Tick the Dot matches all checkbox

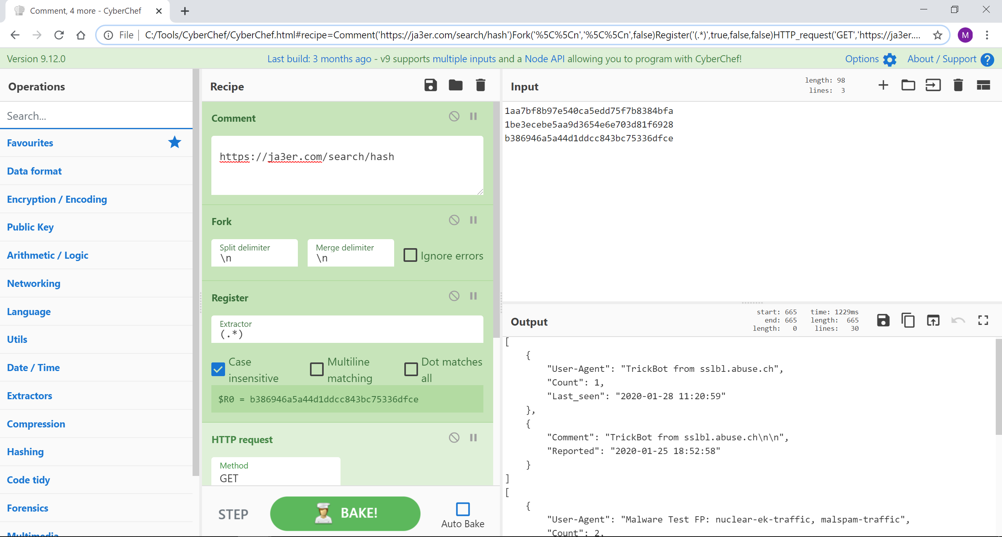pyautogui.click(x=411, y=369)
